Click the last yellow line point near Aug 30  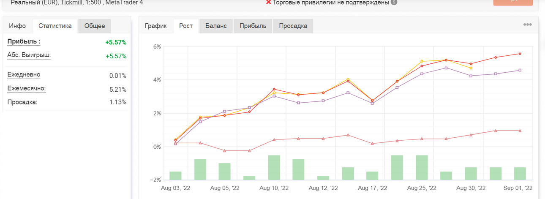471,68
